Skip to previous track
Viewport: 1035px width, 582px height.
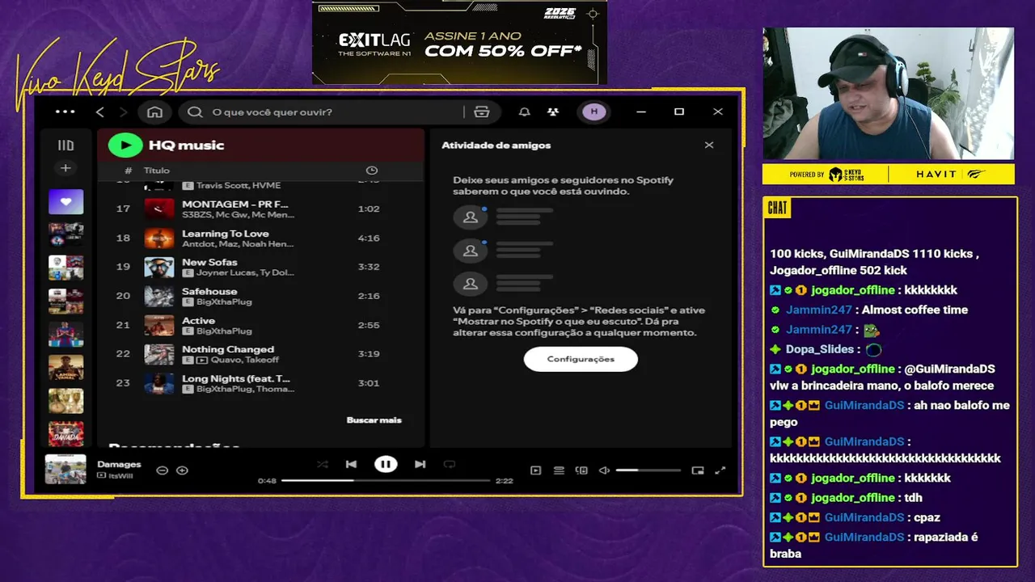[x=351, y=464]
